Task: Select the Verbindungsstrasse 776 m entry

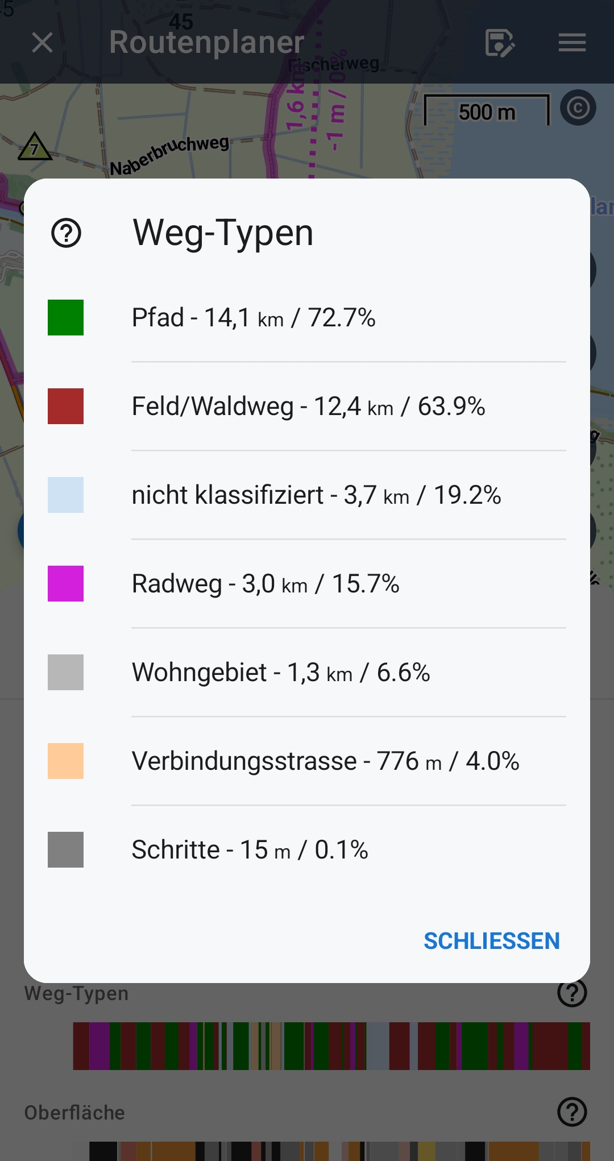Action: pos(325,761)
